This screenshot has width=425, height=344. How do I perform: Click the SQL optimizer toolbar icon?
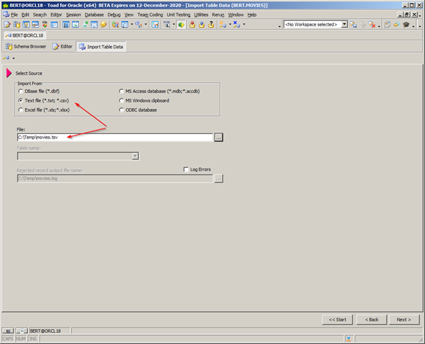coord(45,24)
